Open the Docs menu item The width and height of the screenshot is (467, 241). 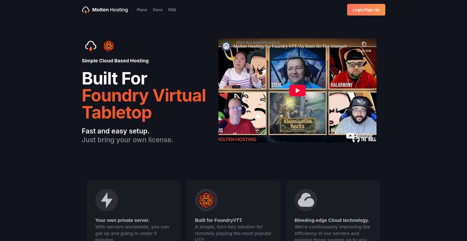[x=158, y=10]
